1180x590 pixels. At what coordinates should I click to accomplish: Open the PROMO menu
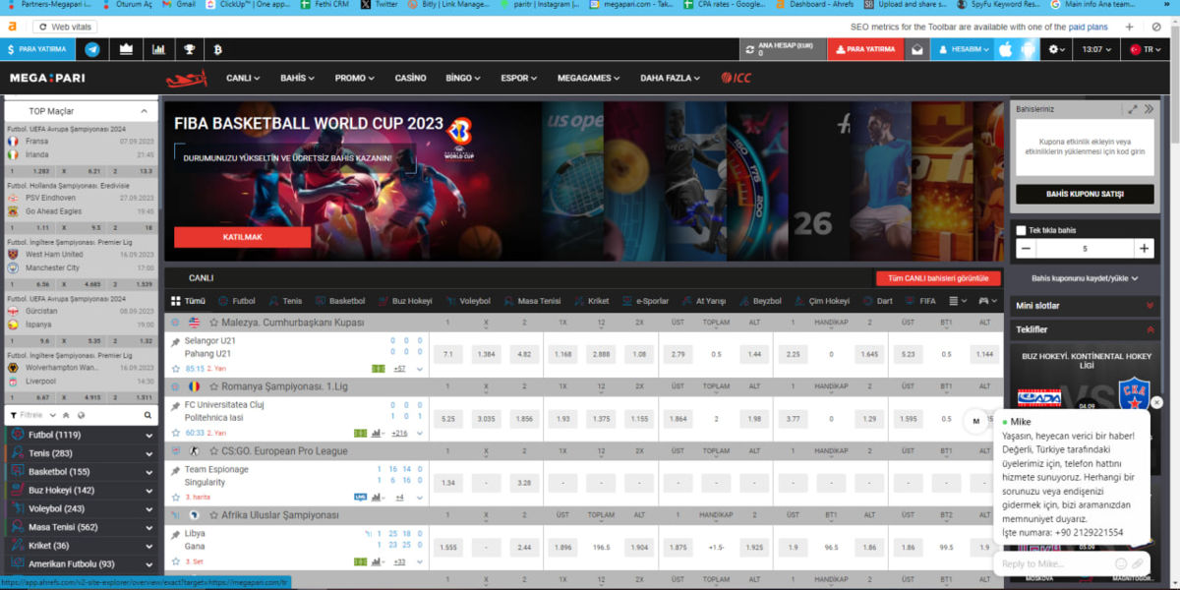[354, 79]
